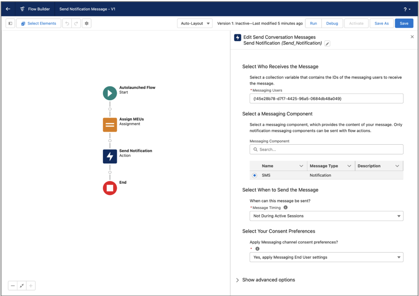Screen dimensions: 419x296
Task: Click the Save button
Action: point(404,24)
